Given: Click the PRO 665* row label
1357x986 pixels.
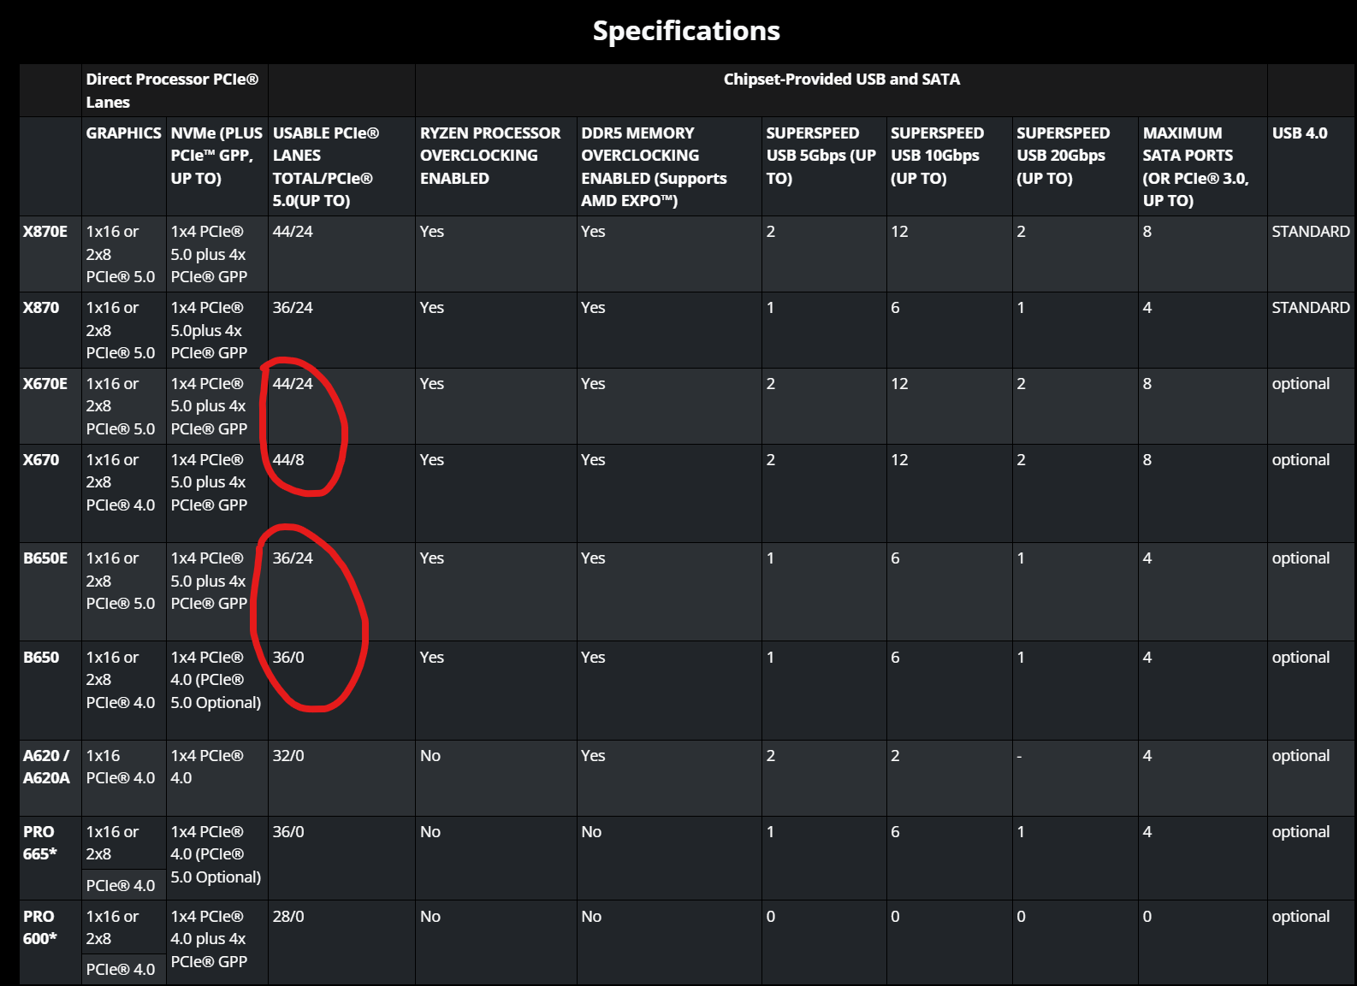Looking at the screenshot, I should pyautogui.click(x=39, y=842).
